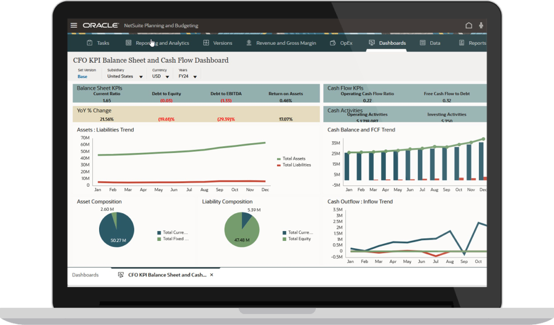Close the CFO KPI Balance Sheet tab
This screenshot has height=325, width=554.
(212, 275)
